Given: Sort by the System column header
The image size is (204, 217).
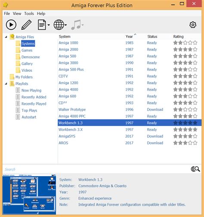Looking at the screenshot, I should pos(65,37).
